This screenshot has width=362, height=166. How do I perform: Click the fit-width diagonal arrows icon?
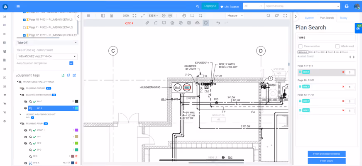pyautogui.click(x=143, y=15)
